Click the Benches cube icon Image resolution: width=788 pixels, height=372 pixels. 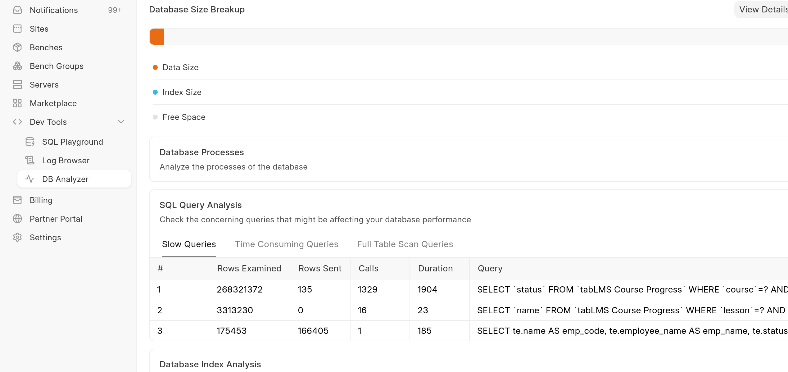tap(17, 48)
